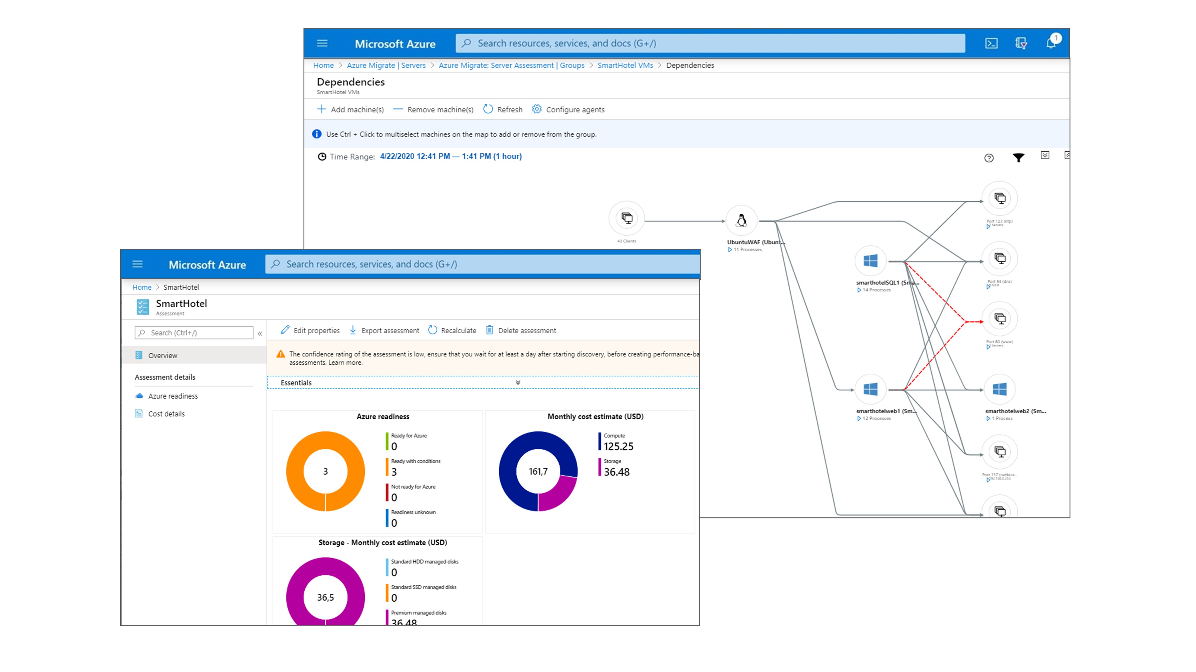The width and height of the screenshot is (1196, 672).
Task: Go to Home breadcrumb in Dependencies window
Action: (323, 65)
